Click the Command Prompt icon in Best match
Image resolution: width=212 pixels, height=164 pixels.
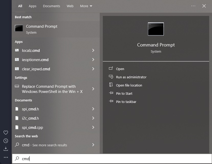[19, 28]
